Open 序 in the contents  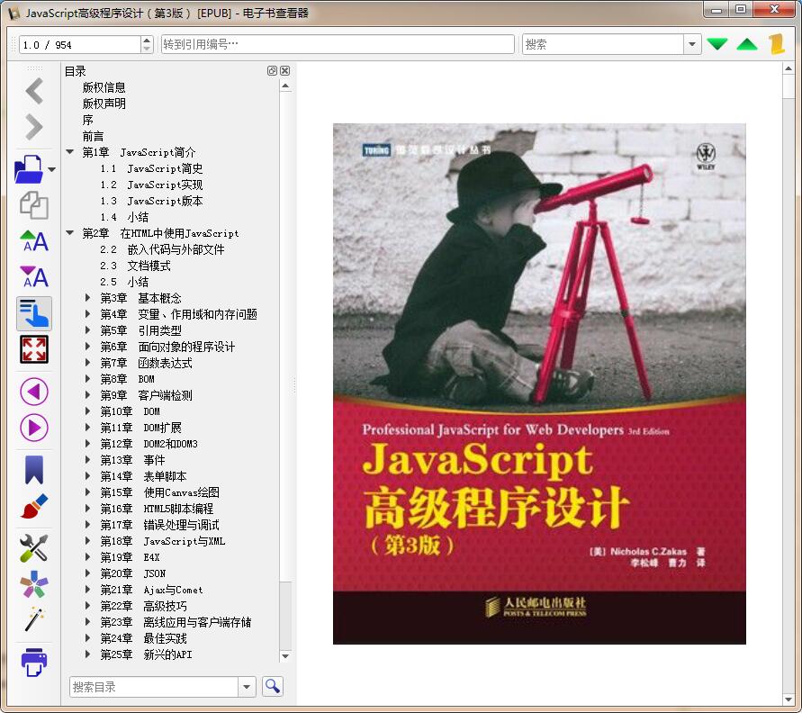[x=88, y=121]
